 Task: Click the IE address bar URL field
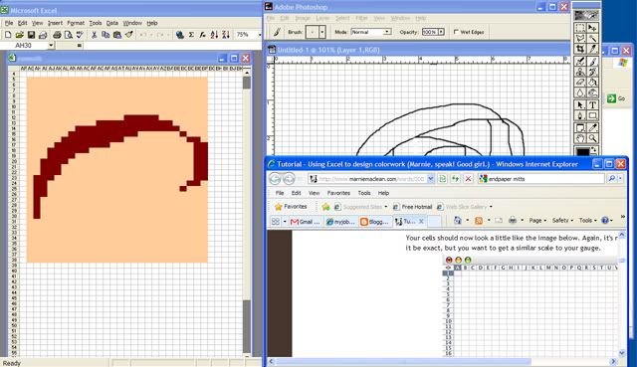click(371, 179)
